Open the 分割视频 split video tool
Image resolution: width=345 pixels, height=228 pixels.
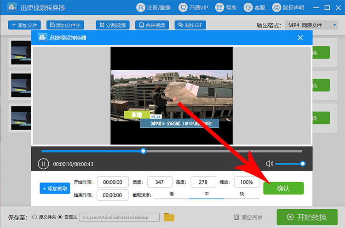click(x=112, y=25)
